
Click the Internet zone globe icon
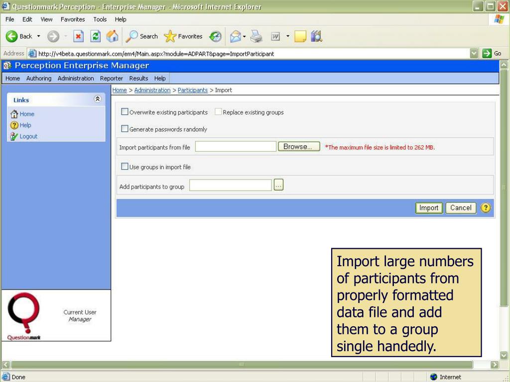(x=434, y=377)
